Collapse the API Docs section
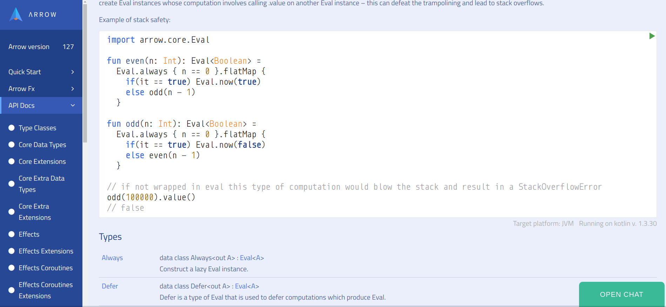Viewport: 666px width, 307px height. point(72,105)
